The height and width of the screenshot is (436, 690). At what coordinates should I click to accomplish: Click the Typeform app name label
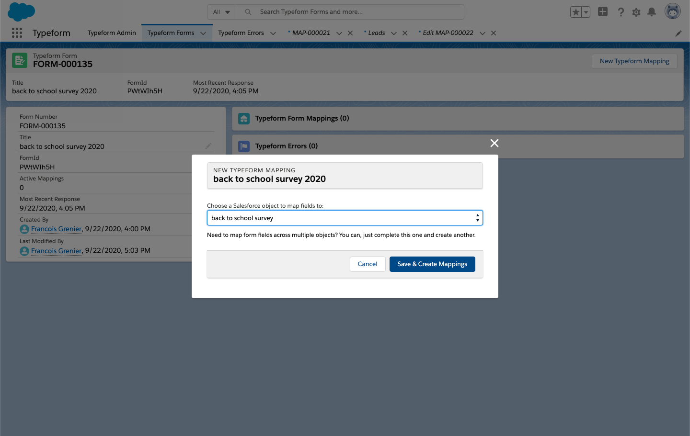tap(51, 33)
